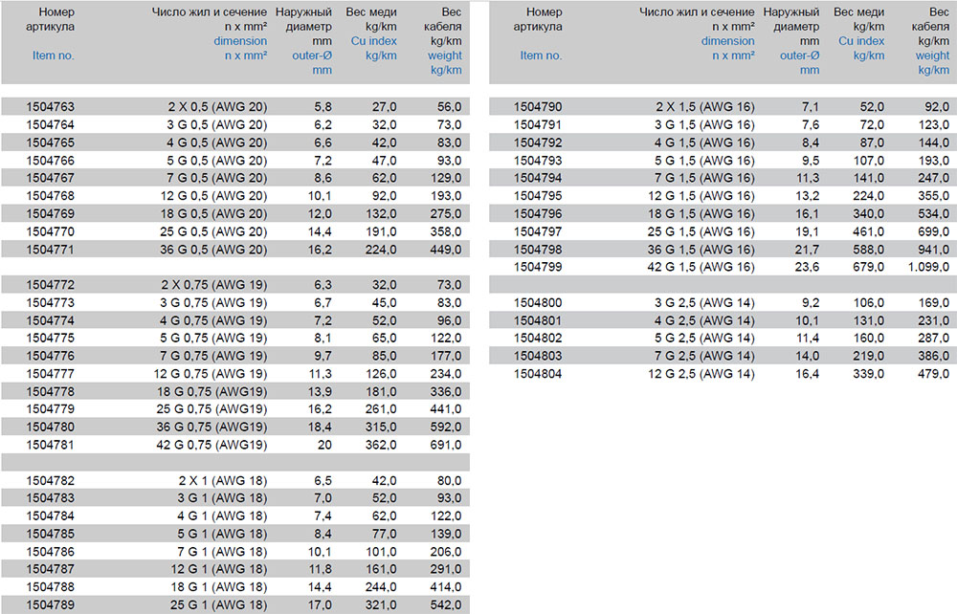Select item number 1504776

[50, 356]
